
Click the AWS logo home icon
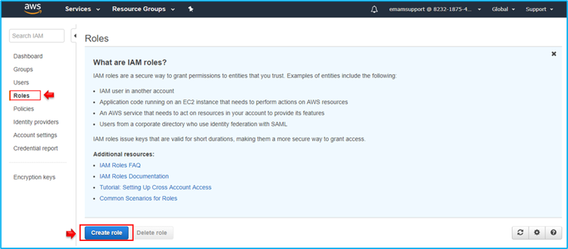click(x=32, y=9)
